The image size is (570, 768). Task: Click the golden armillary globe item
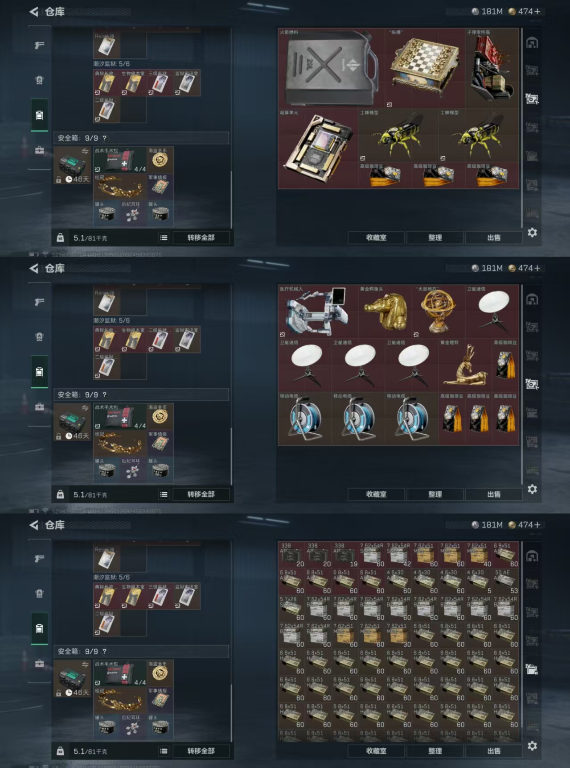tap(439, 312)
